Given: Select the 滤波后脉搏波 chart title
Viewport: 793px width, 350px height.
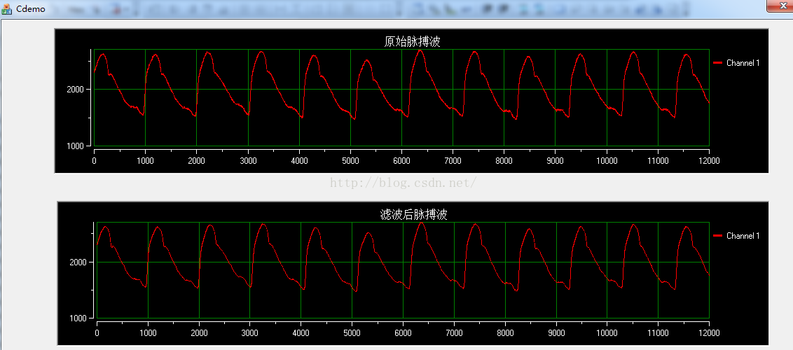Looking at the screenshot, I should point(414,215).
